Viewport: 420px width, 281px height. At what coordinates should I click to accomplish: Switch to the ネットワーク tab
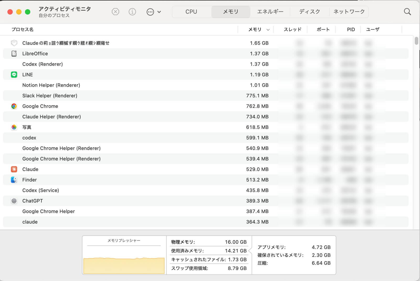click(x=349, y=12)
